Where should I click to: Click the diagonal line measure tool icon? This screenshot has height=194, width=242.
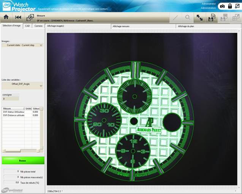tap(175, 18)
